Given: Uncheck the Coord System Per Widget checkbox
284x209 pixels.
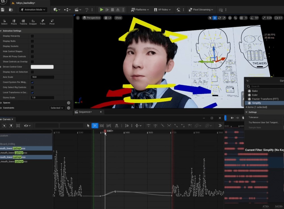Looking at the screenshot, I should click(32, 82).
